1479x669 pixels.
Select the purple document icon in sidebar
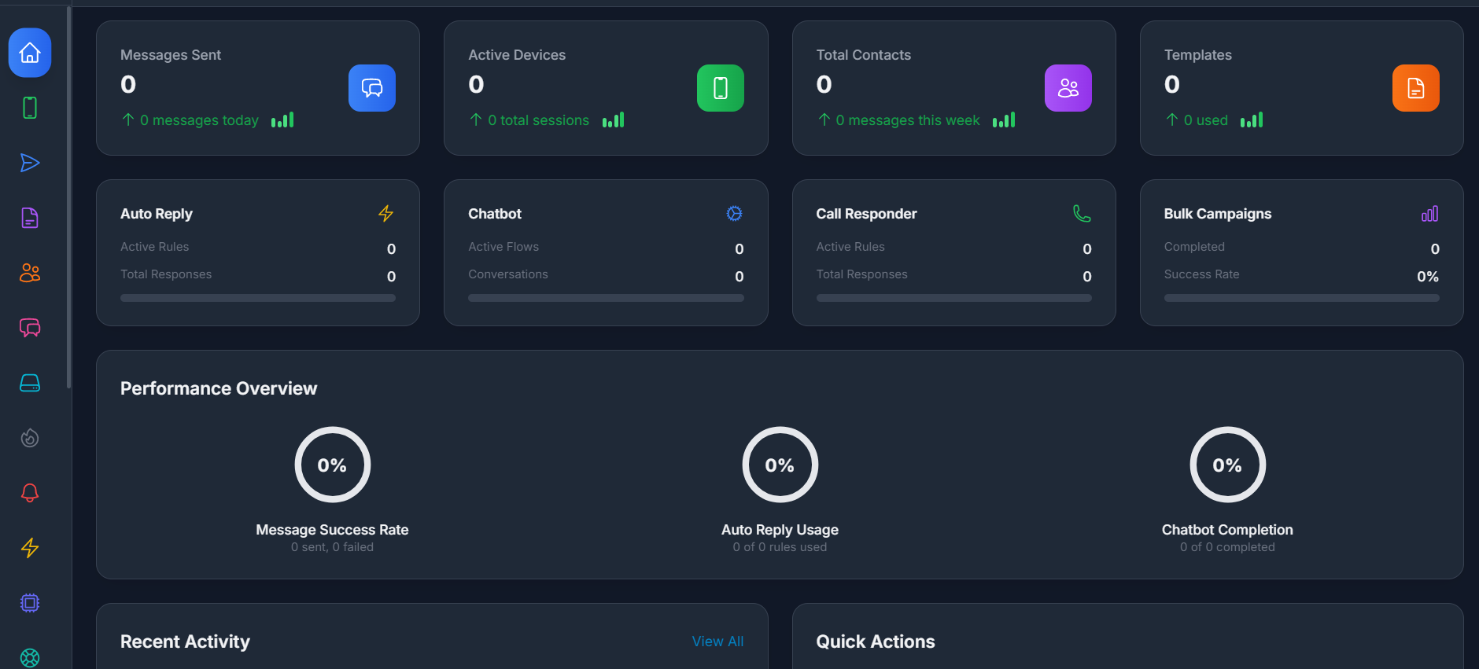(x=30, y=218)
